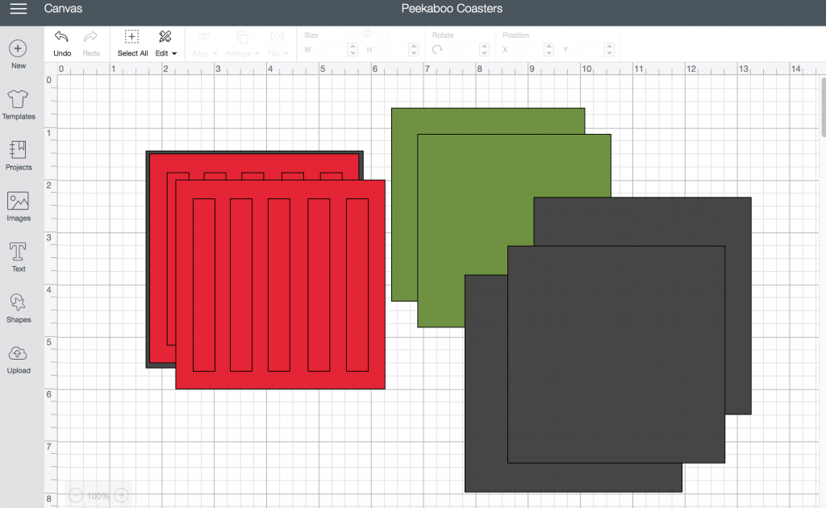Viewport: 826px width, 508px height.
Task: Select the Text tool
Action: 18,257
